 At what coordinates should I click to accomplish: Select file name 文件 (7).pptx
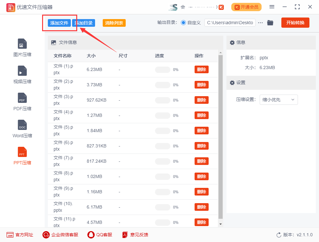click(63, 161)
